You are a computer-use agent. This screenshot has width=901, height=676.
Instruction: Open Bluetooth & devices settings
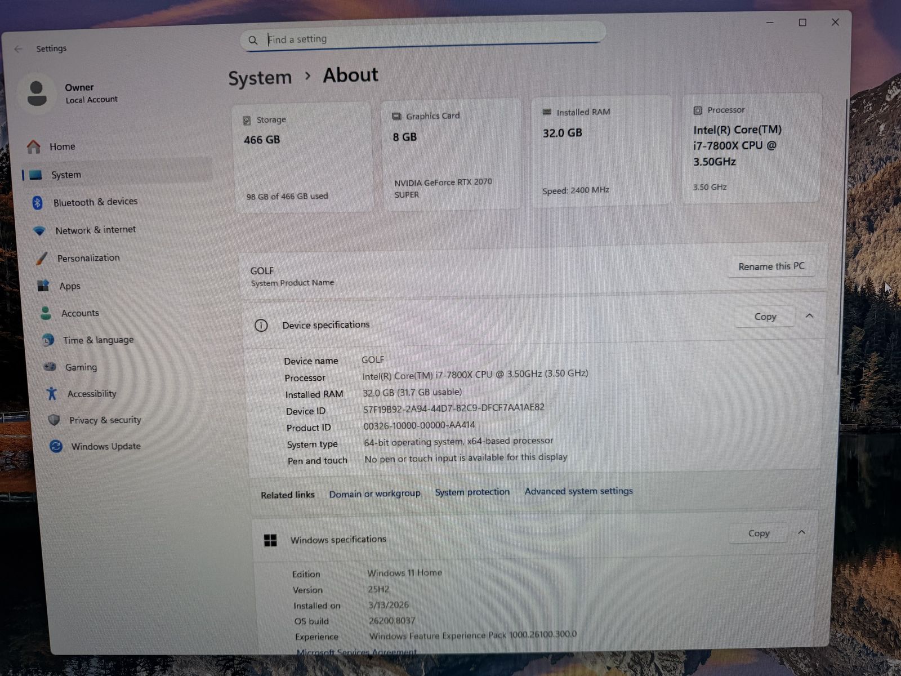point(95,202)
